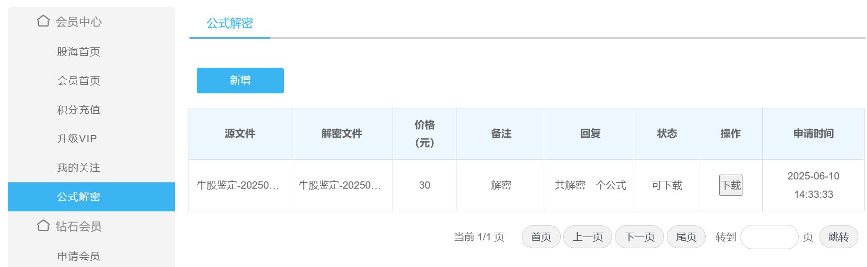Open 积分充值 page
Viewport: 867px width, 267px height.
[x=79, y=110]
